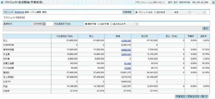Open project link B1810-01
Image resolution: width=215 pixels, height=99 pixels.
click(20, 12)
